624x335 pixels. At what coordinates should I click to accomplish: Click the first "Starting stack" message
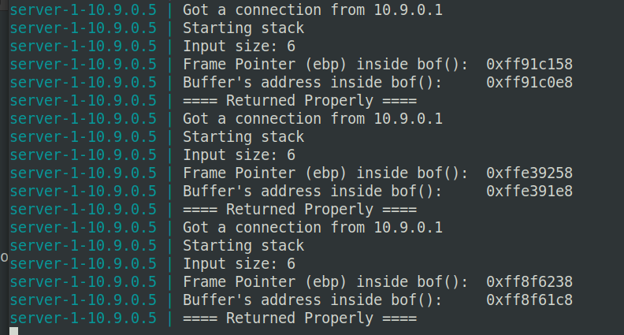point(243,28)
